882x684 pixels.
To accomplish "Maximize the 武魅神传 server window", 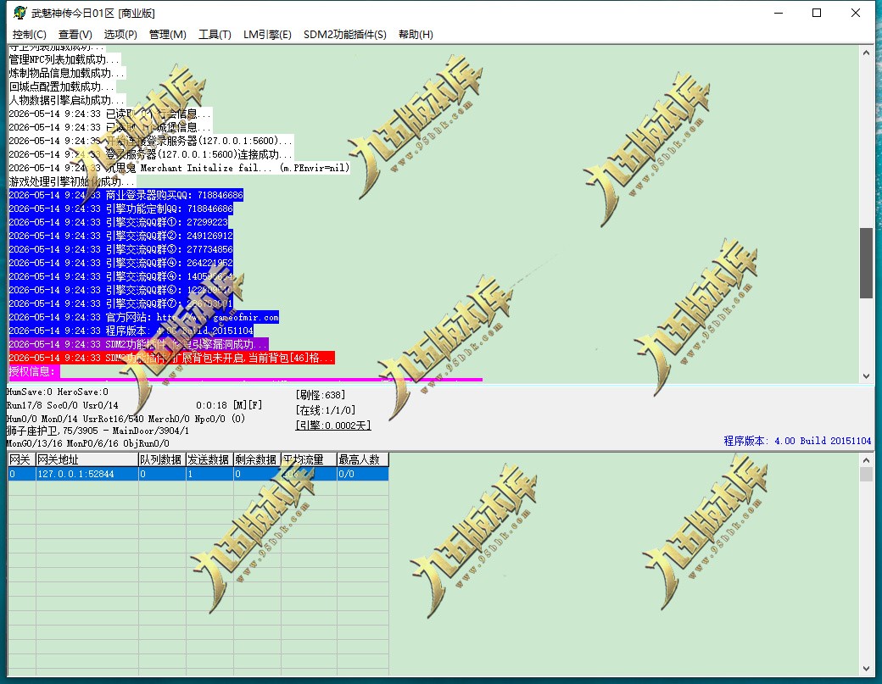I will (x=817, y=13).
